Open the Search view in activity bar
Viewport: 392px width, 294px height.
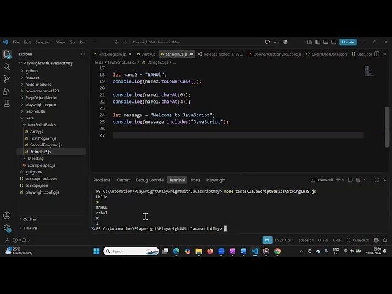click(x=7, y=67)
